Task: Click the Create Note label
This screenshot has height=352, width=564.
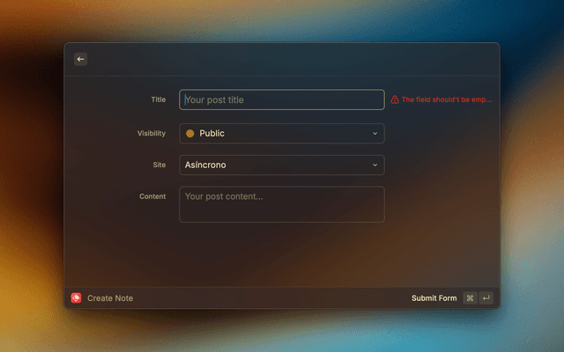Action: click(x=110, y=298)
